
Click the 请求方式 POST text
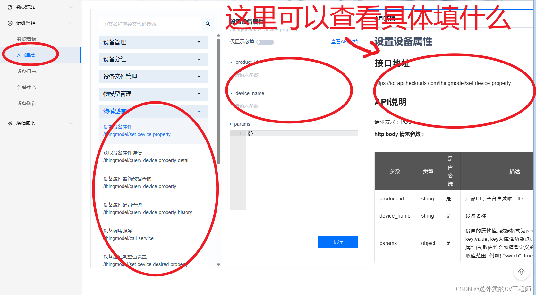coord(395,122)
